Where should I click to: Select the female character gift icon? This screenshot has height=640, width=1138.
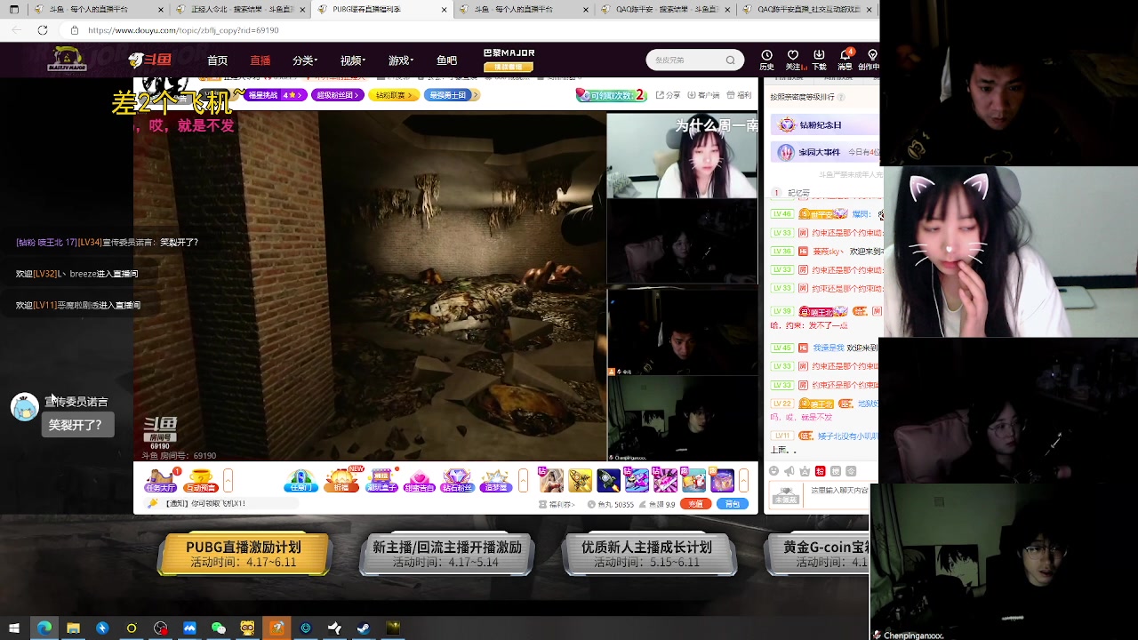click(551, 481)
